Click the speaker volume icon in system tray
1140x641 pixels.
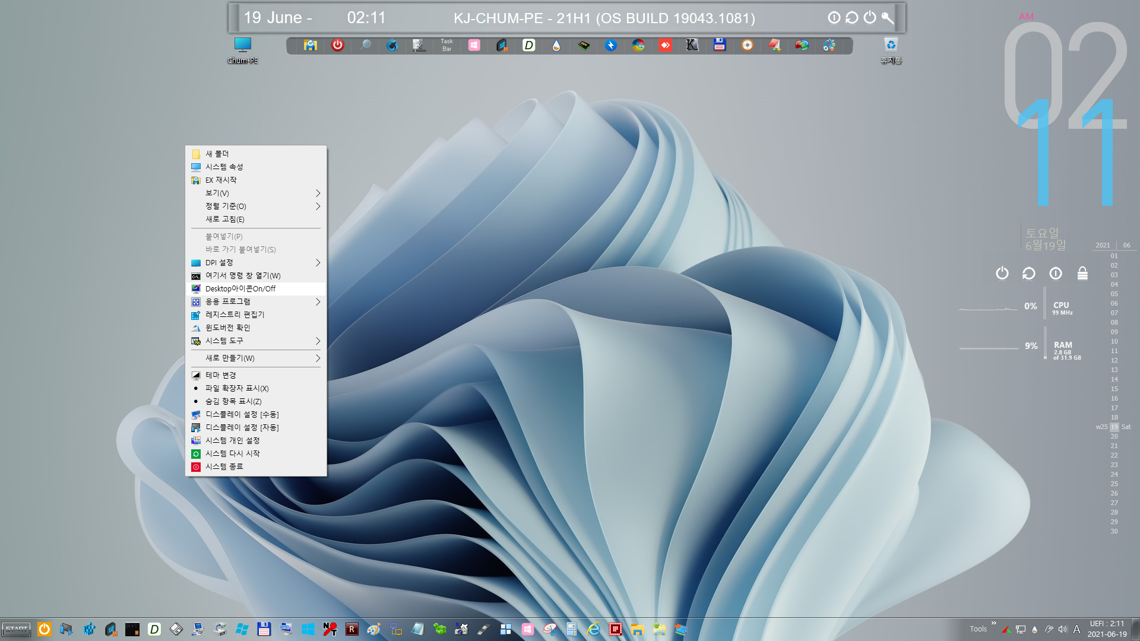click(x=1063, y=629)
